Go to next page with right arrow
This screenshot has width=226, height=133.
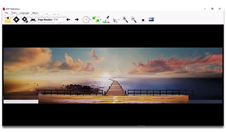coord(77,20)
